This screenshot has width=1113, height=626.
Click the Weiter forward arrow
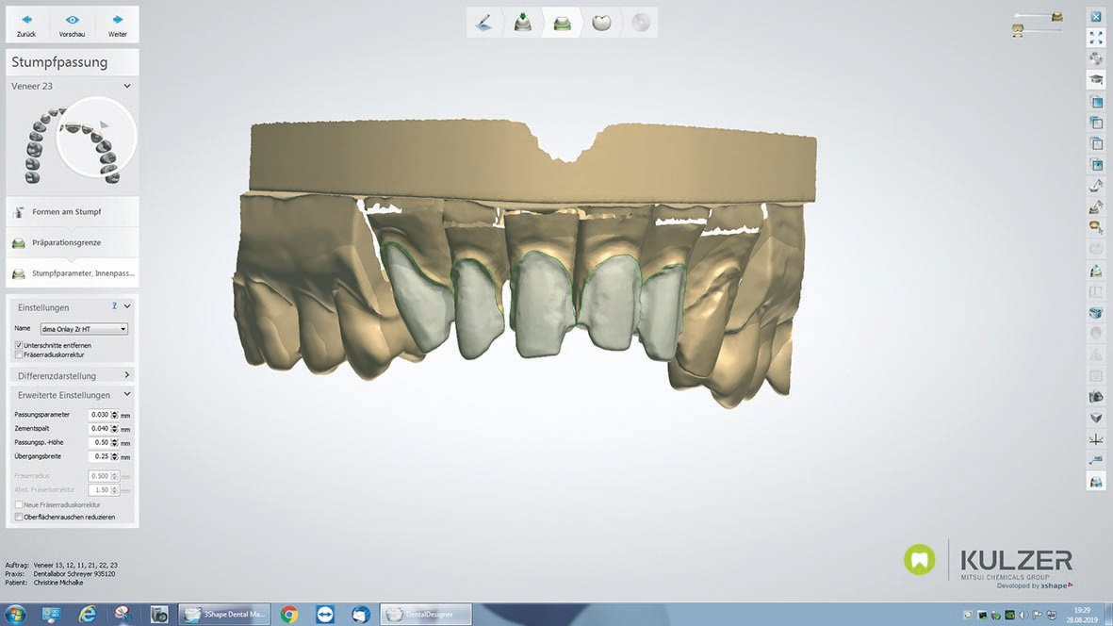[117, 20]
